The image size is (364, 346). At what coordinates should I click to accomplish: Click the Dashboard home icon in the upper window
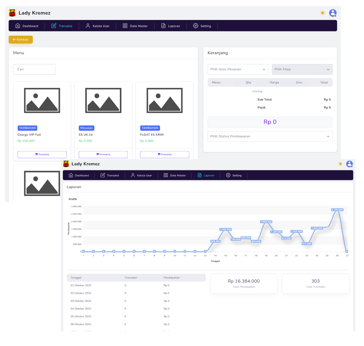coord(18,26)
